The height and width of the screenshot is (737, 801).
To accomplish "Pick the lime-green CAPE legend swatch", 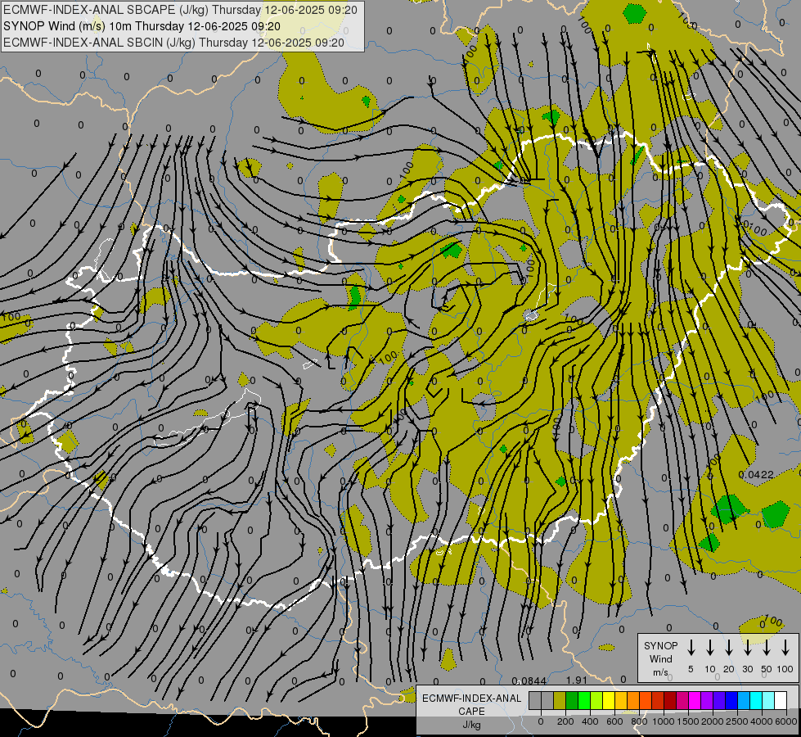I will point(596,700).
